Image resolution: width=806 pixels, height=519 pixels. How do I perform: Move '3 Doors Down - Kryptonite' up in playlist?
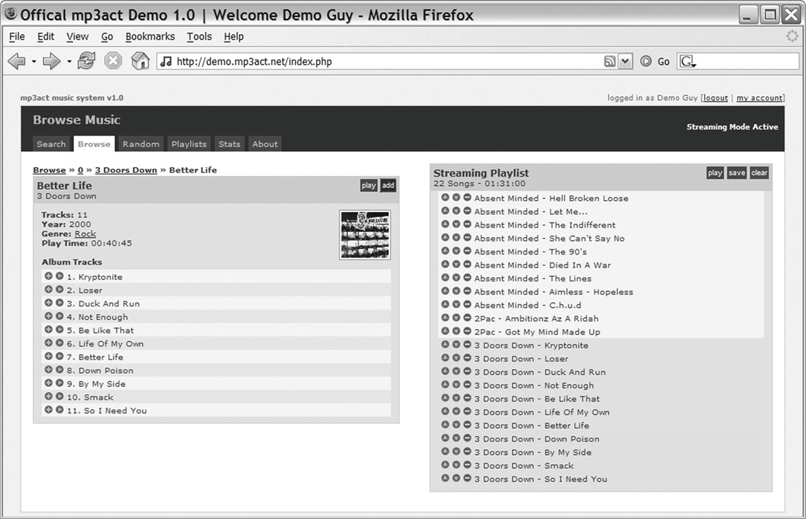445,344
